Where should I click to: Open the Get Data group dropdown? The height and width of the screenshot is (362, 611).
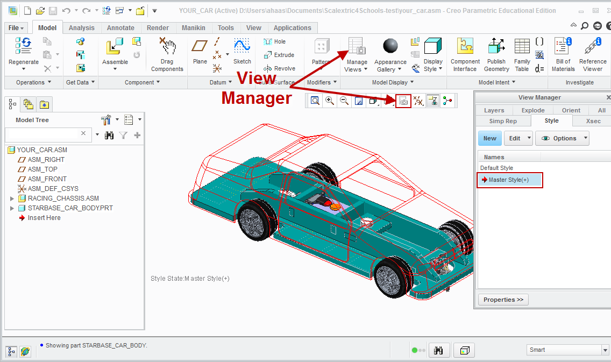tap(80, 82)
